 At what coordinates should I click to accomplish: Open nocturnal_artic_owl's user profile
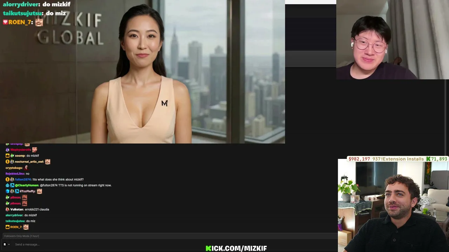pyautogui.click(x=29, y=162)
